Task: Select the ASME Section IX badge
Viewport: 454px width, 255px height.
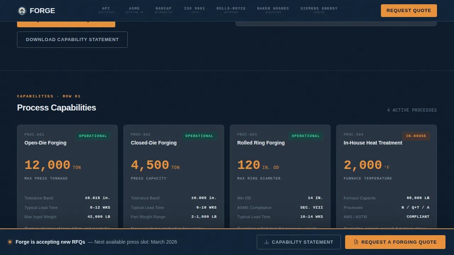Action: click(134, 10)
